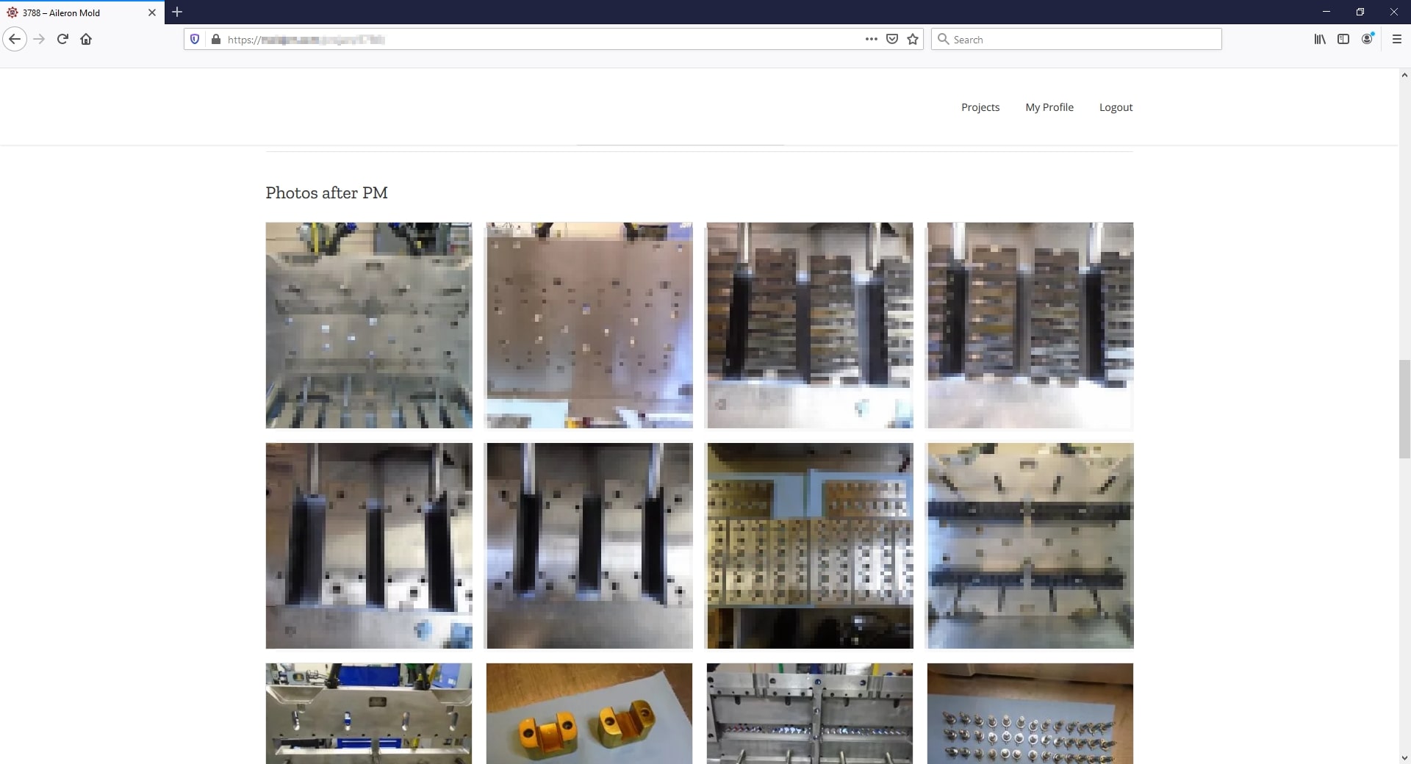Go back to the previous page
Image resolution: width=1411 pixels, height=764 pixels.
point(15,39)
